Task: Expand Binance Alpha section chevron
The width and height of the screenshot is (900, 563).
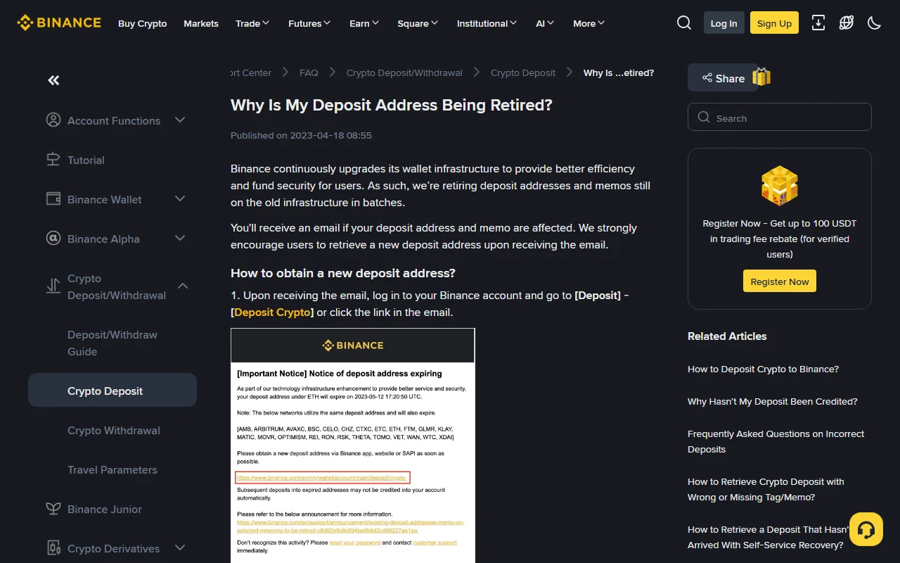Action: click(x=180, y=239)
